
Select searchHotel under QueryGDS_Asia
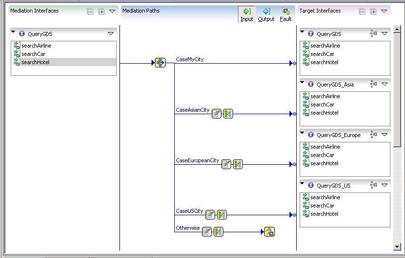324,113
